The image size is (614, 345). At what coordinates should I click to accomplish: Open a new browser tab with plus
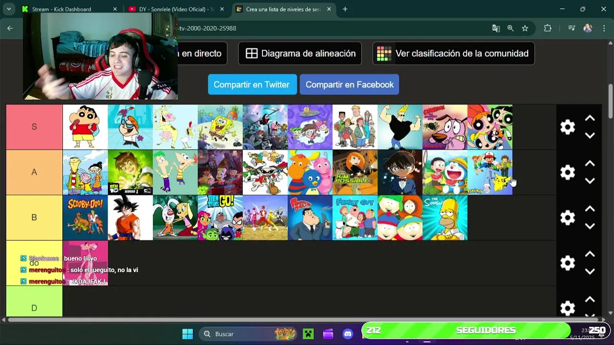coord(345,9)
